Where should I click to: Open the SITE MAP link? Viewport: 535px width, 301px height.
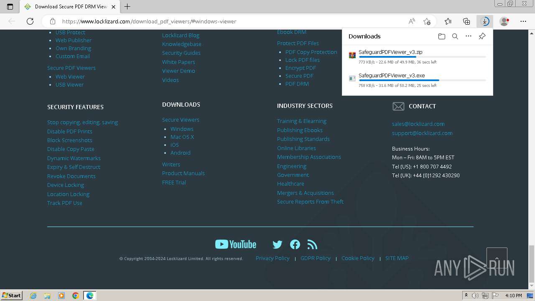397,258
